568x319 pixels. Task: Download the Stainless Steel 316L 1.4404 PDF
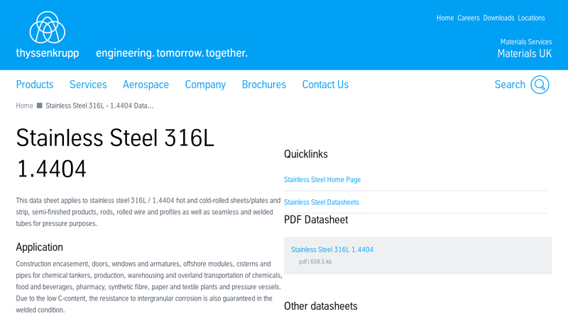(x=332, y=250)
